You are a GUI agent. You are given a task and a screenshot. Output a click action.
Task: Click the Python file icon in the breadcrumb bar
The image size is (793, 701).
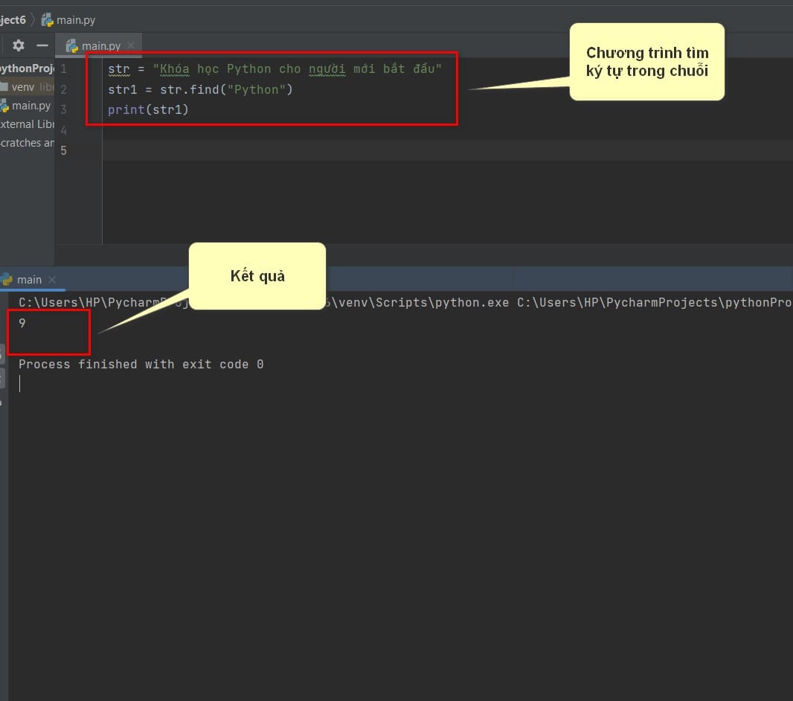tap(48, 20)
